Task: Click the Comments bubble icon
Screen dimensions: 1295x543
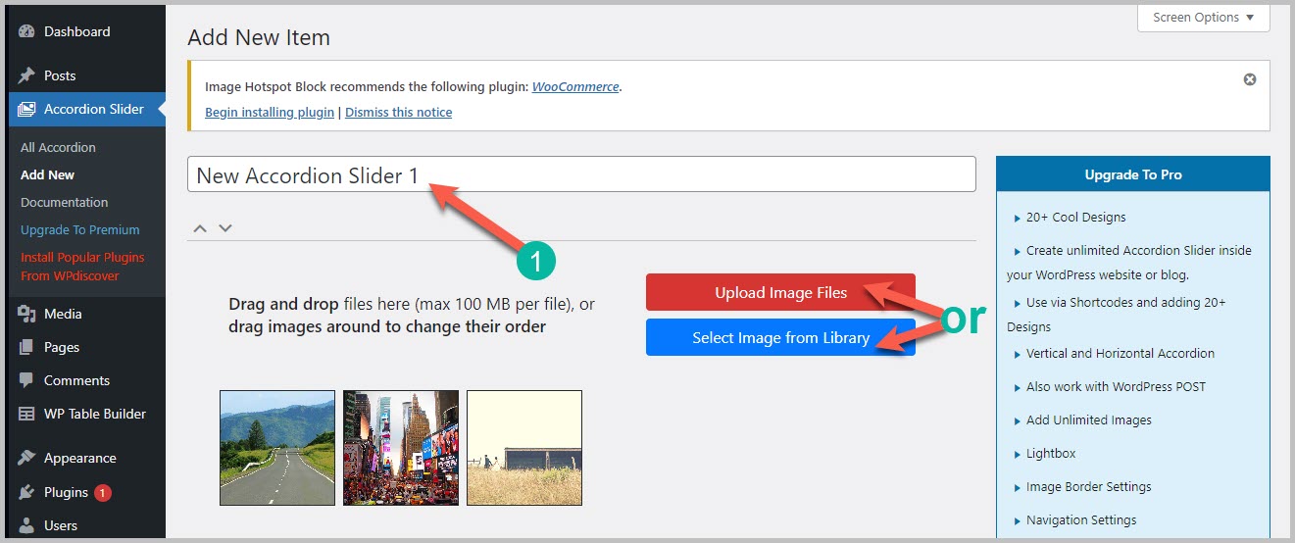Action: 26,380
